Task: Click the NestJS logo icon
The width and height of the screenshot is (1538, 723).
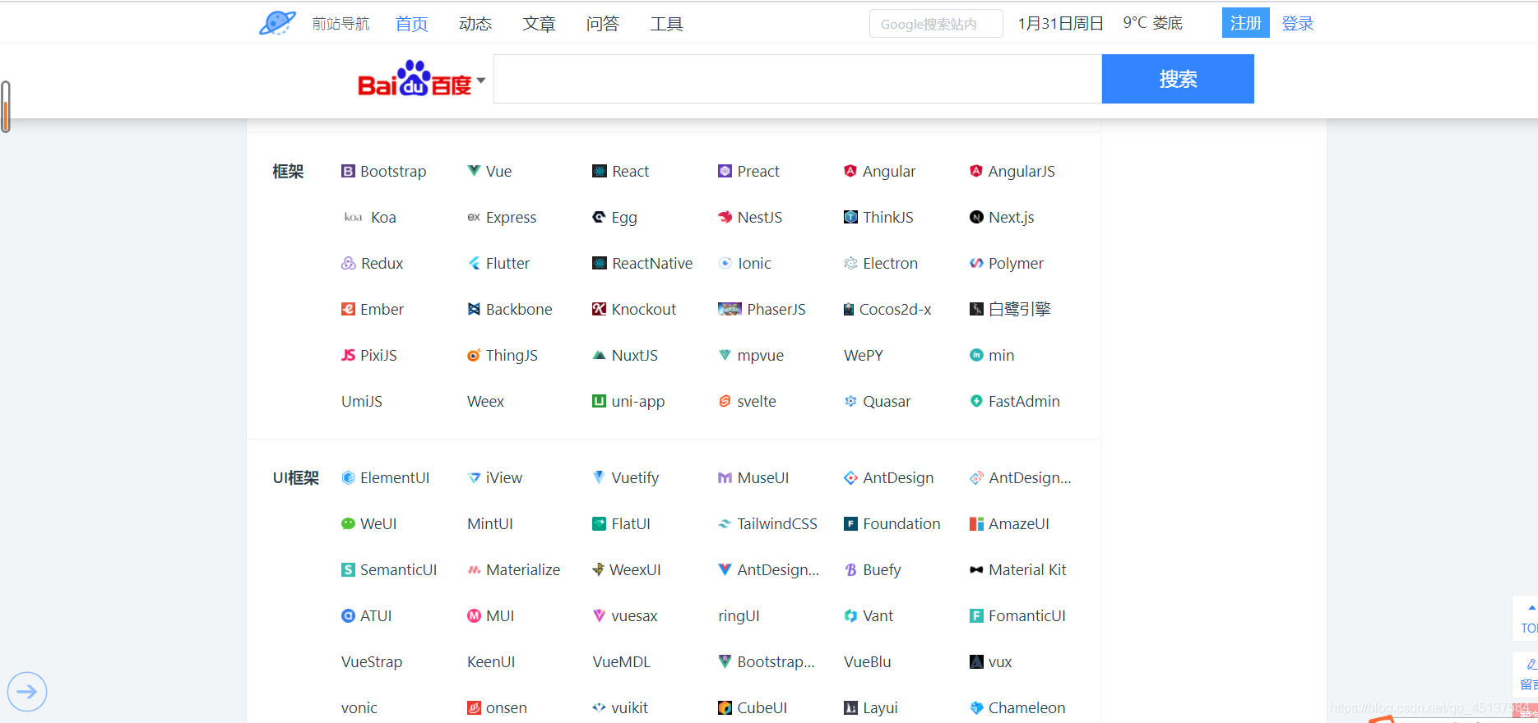Action: click(x=725, y=217)
